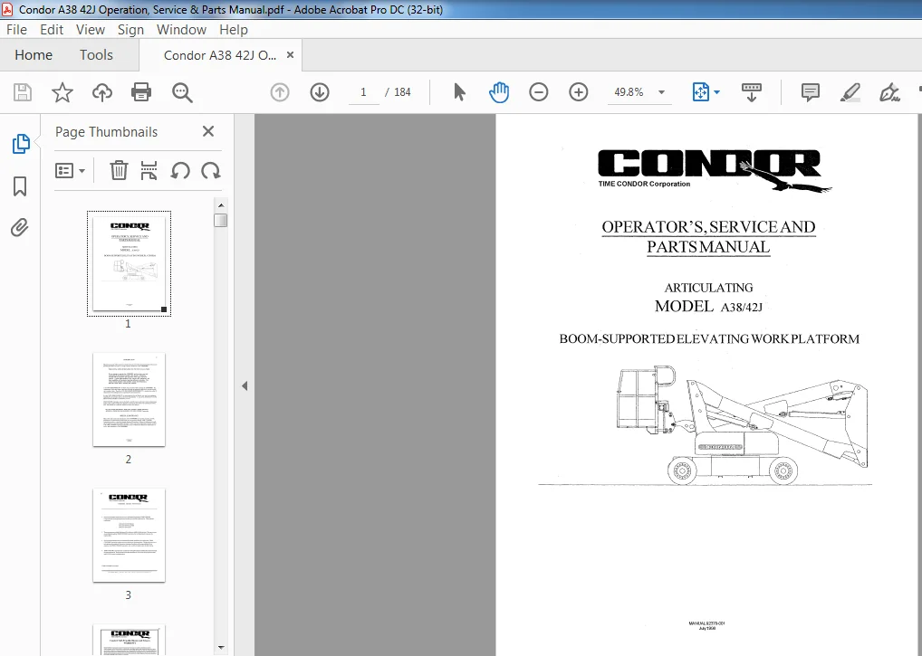This screenshot has height=656, width=922.
Task: Click the total page count 184
Action: coord(402,92)
